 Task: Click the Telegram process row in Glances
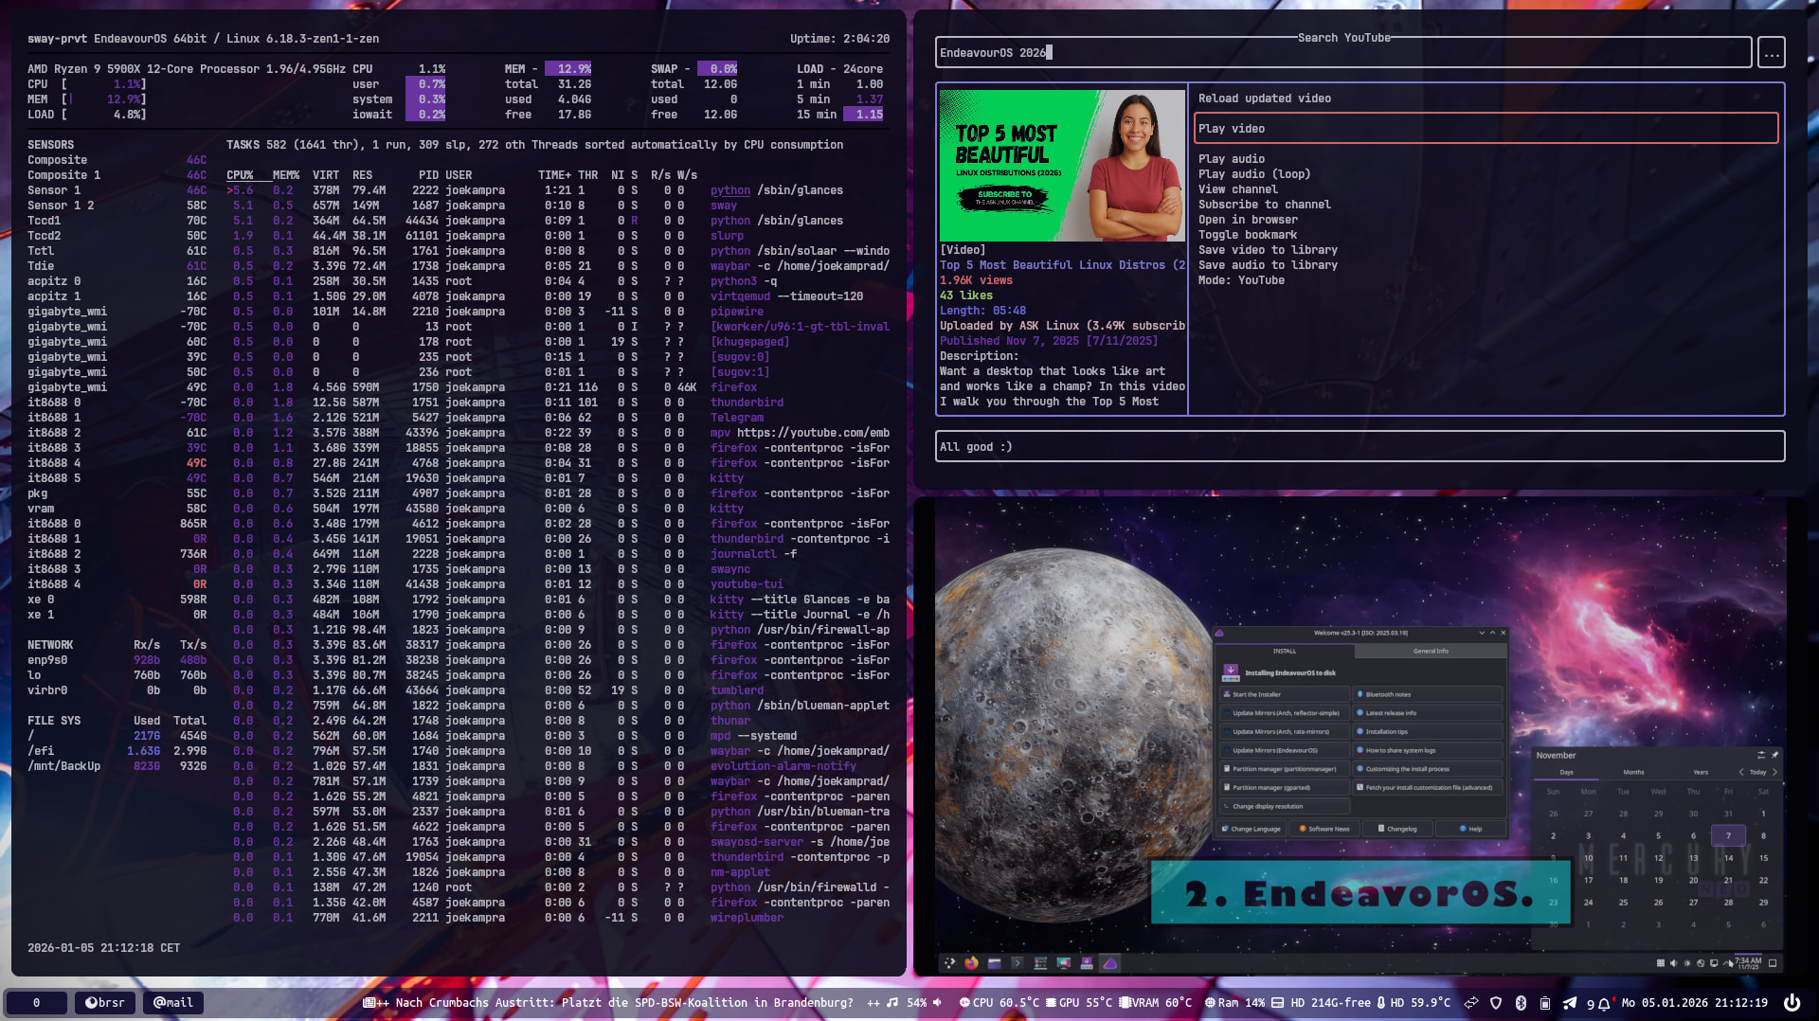coord(558,418)
